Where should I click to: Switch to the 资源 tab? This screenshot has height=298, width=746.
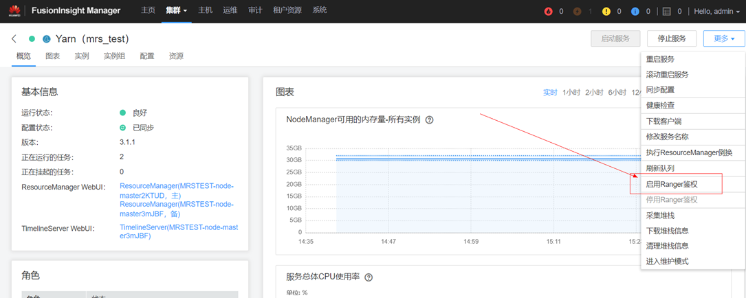tap(176, 56)
